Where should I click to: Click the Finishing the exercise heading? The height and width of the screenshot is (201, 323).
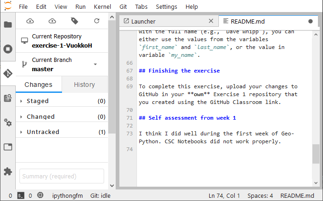(179, 71)
